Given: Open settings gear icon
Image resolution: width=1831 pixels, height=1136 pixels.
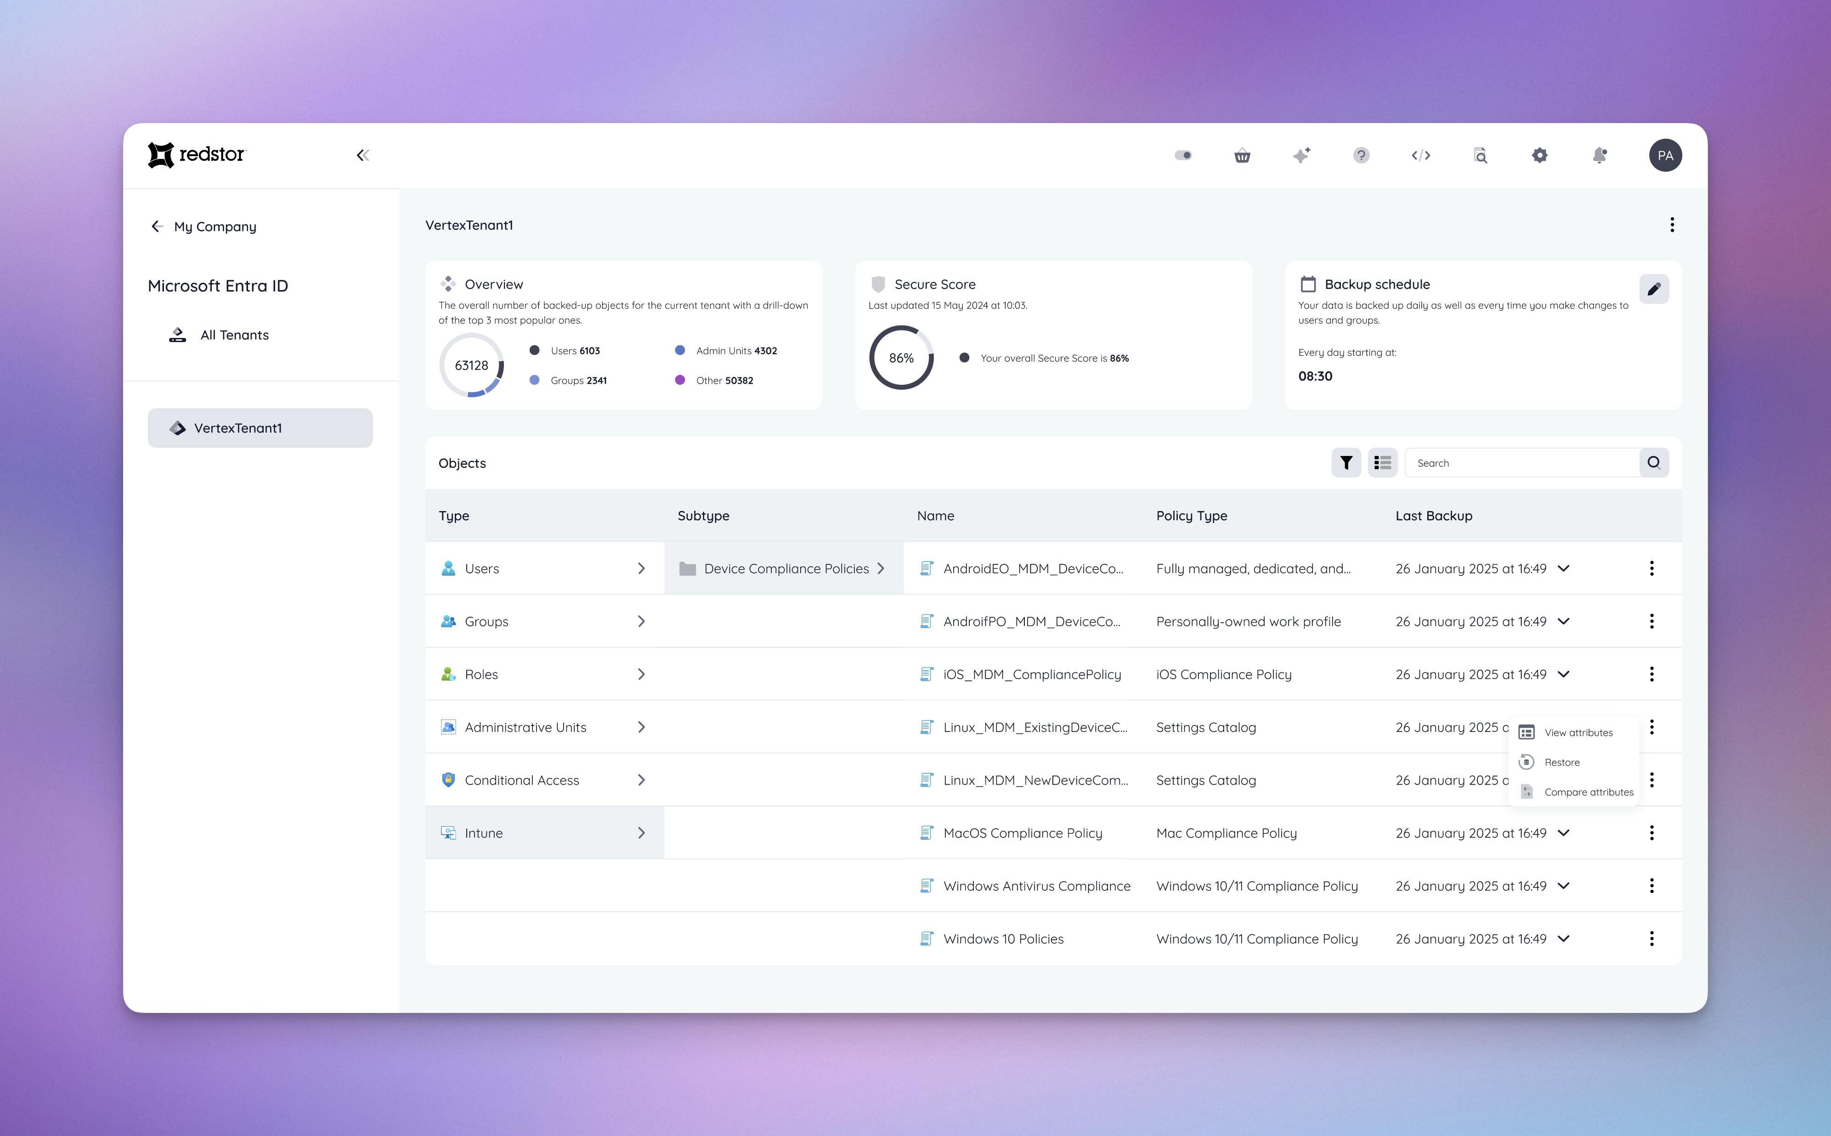Looking at the screenshot, I should [x=1539, y=156].
